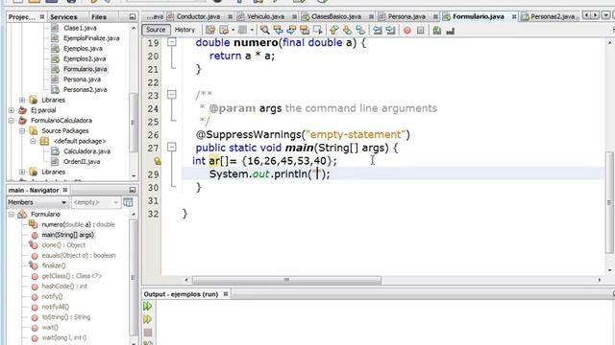Open the <empty> filter dropdown in Navigator
This screenshot has height=345, width=615.
click(x=95, y=202)
